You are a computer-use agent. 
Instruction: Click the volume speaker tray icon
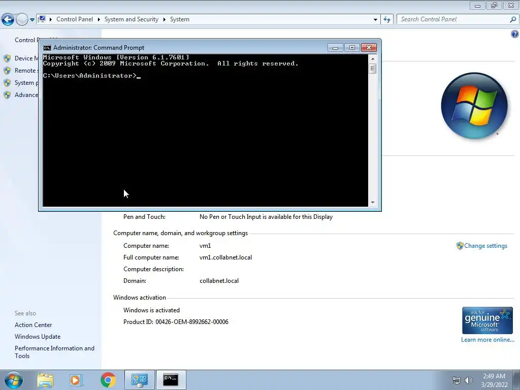click(468, 380)
